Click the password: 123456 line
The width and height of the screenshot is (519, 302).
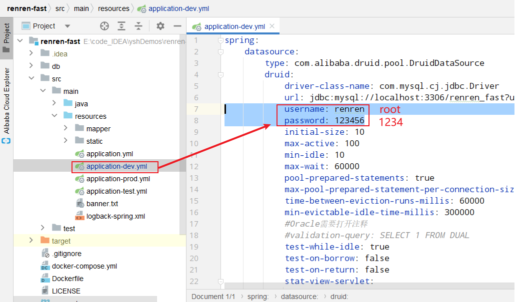point(324,121)
